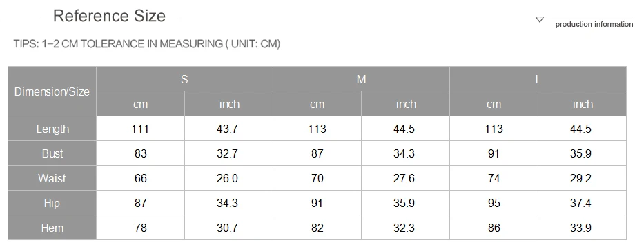635x249 pixels.
Task: Select the Waist row label
Action: coord(52,178)
